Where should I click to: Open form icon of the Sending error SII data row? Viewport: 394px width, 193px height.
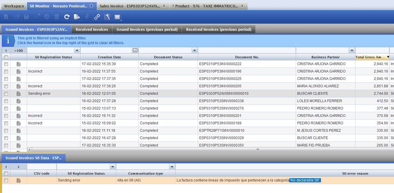[18, 180]
